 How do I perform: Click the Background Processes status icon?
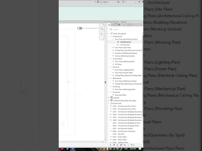[128, 145]
